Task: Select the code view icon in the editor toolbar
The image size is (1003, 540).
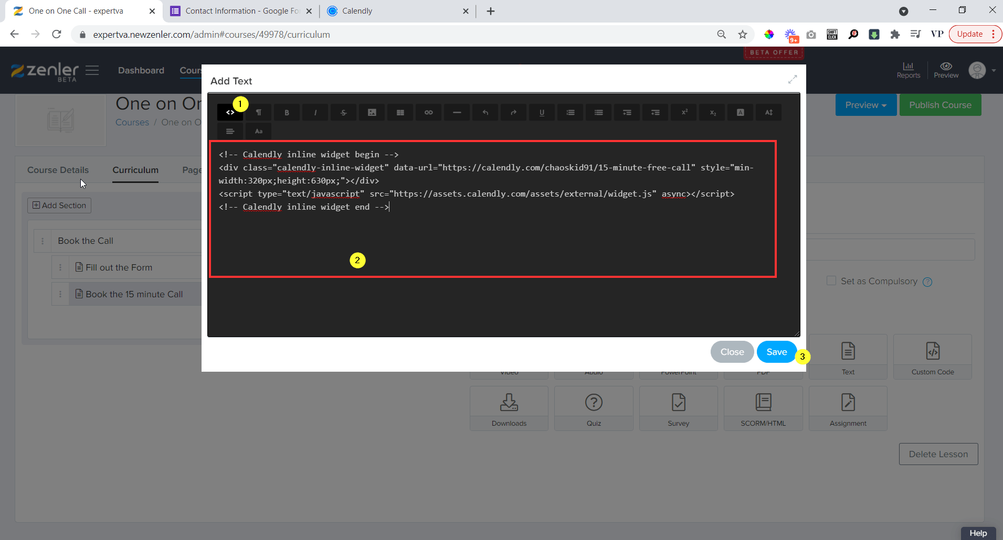Action: [x=230, y=112]
